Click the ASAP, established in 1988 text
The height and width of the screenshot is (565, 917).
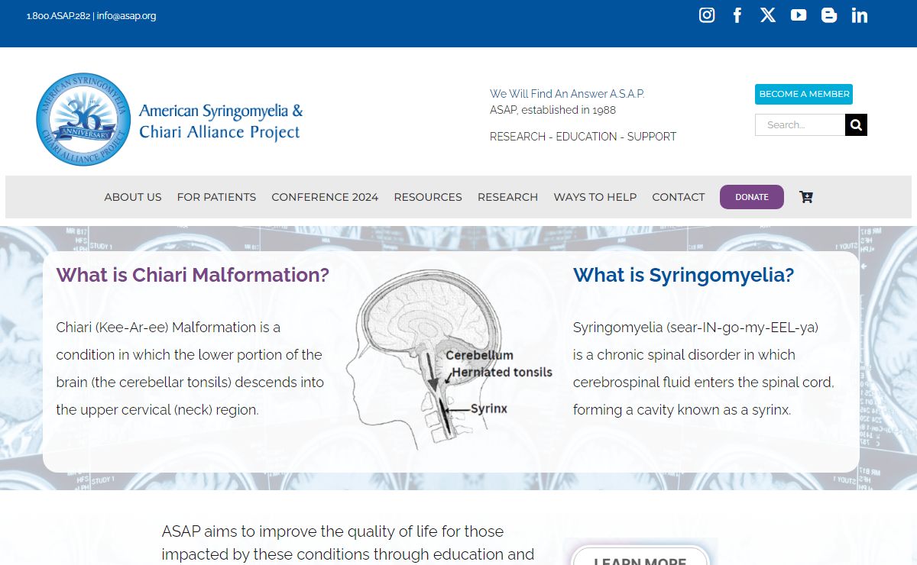tap(552, 110)
